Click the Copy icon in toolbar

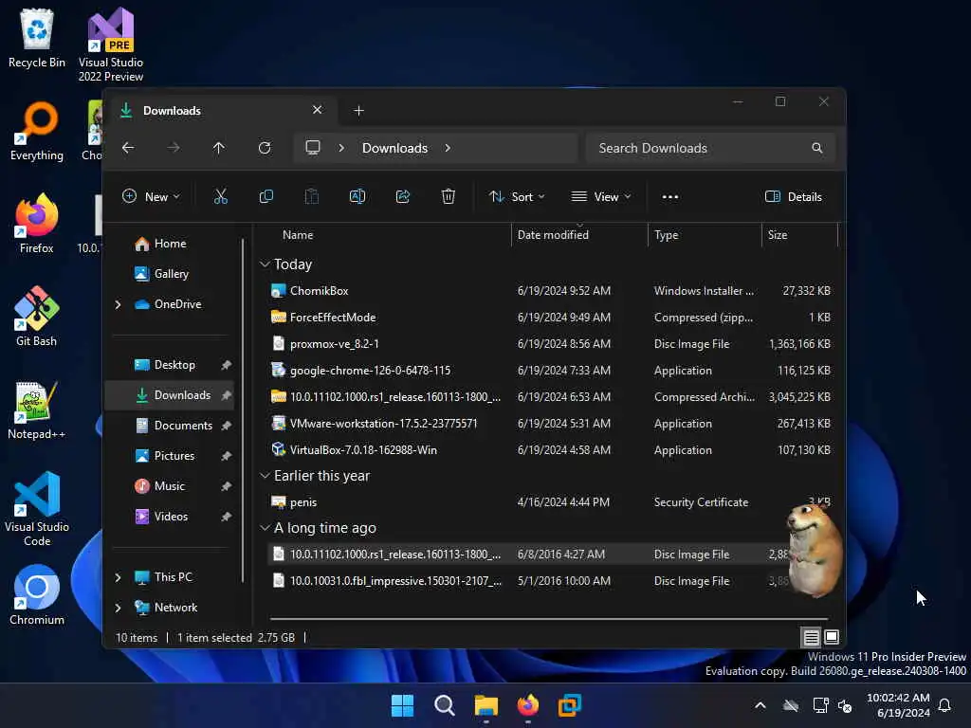pos(266,197)
